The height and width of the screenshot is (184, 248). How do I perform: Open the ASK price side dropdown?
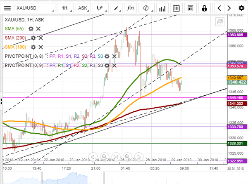click(x=83, y=8)
